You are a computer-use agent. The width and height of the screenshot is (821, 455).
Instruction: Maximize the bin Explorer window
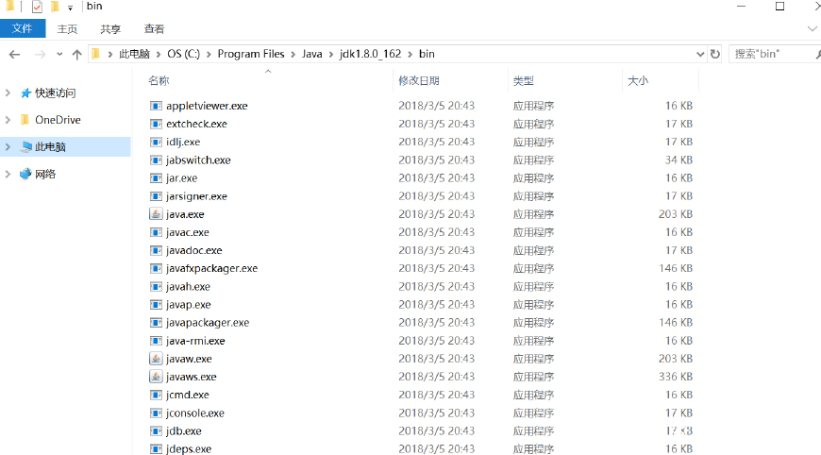779,7
